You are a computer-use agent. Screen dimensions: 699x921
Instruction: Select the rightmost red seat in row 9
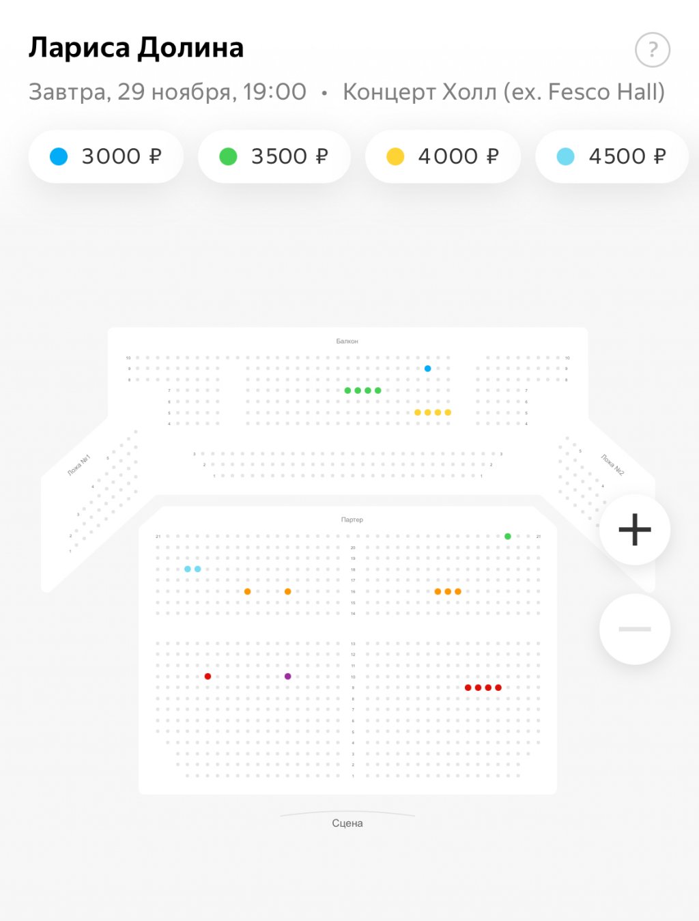(498, 688)
